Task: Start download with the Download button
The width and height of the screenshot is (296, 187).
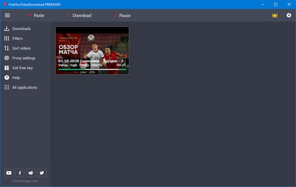Action: coord(79,15)
